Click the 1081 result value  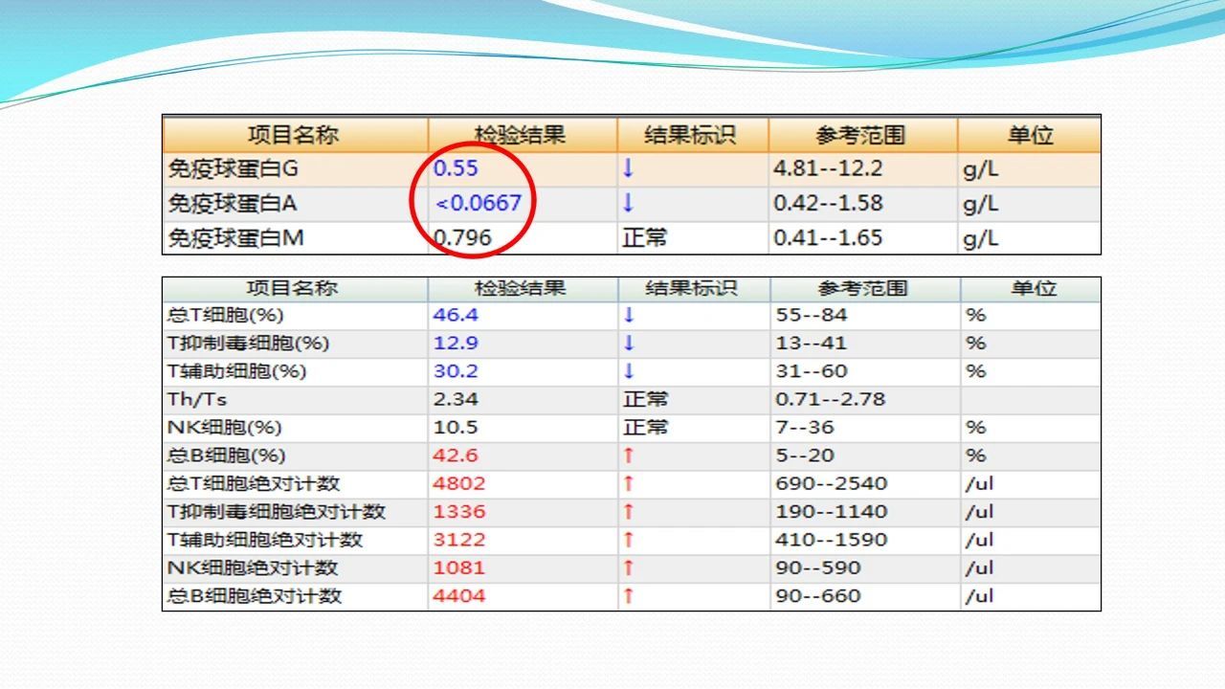tap(459, 567)
